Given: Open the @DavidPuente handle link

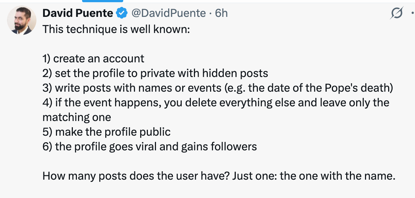Looking at the screenshot, I should [x=169, y=13].
